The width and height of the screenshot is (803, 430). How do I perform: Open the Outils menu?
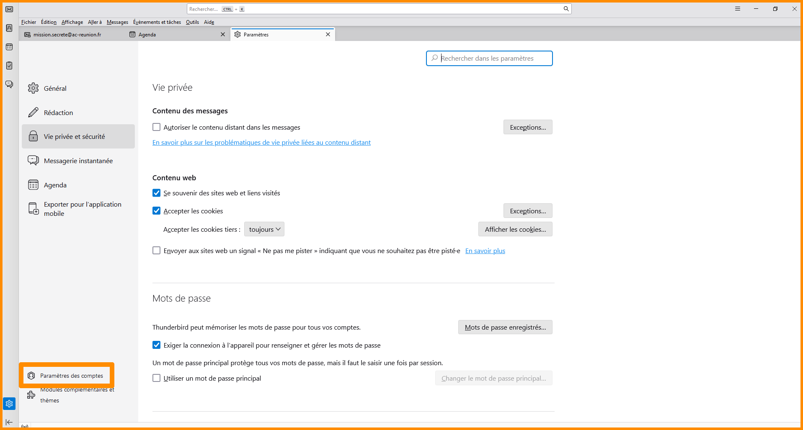pyautogui.click(x=192, y=22)
